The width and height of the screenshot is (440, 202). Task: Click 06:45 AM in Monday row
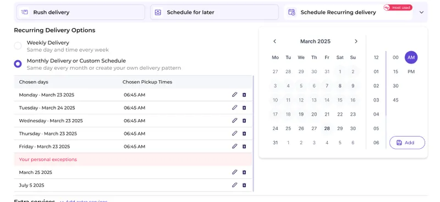click(x=134, y=95)
